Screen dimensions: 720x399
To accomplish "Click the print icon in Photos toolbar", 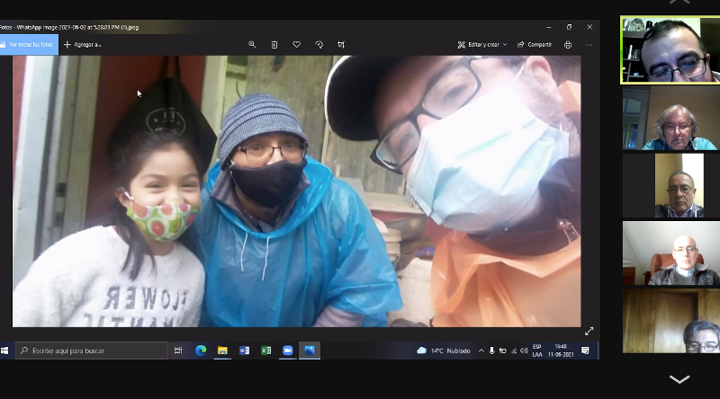I will [568, 44].
